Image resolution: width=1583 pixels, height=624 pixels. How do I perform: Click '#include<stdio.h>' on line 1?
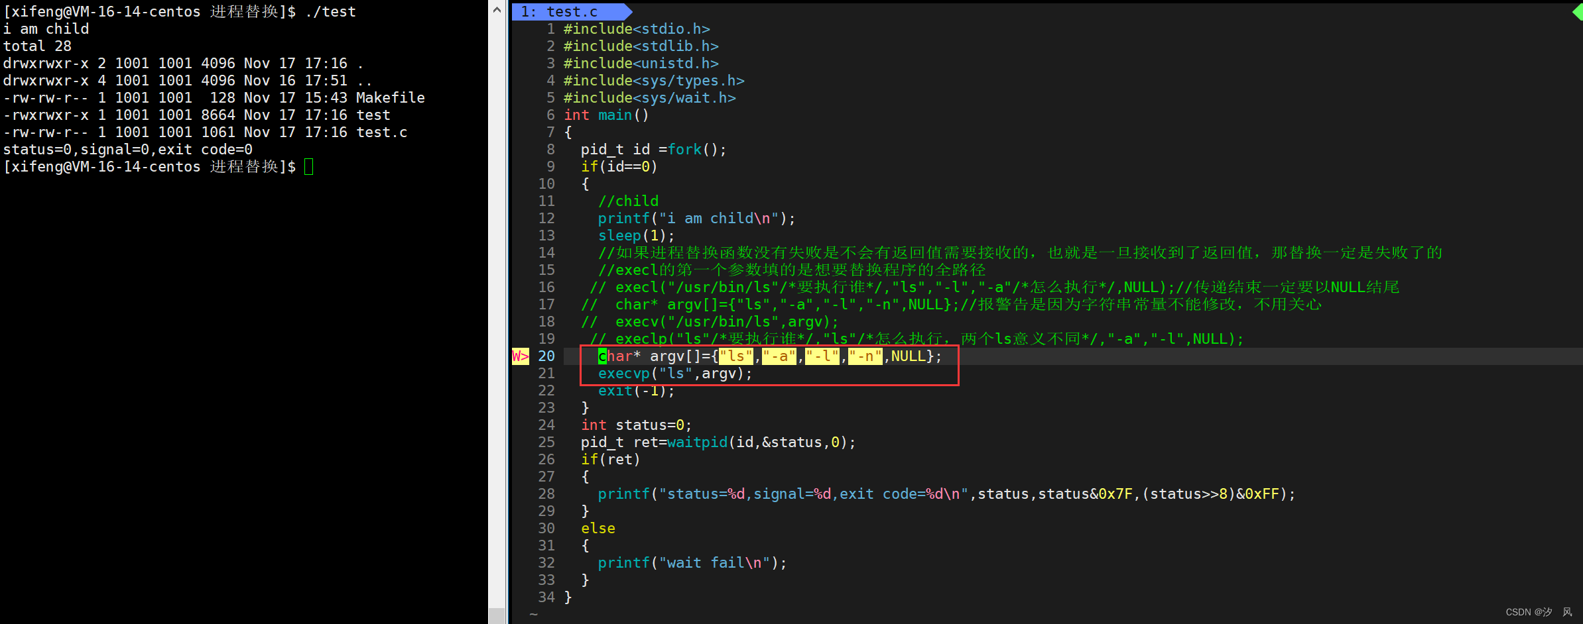click(x=637, y=29)
